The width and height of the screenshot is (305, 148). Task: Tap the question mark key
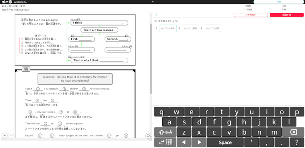coord(297,142)
